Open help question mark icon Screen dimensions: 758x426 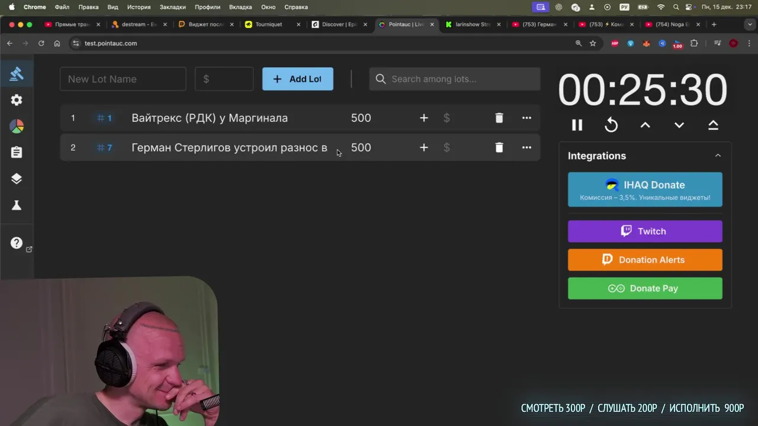17,243
